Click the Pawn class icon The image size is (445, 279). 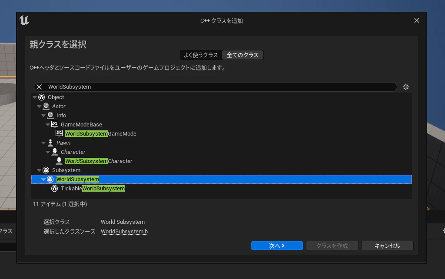point(50,143)
